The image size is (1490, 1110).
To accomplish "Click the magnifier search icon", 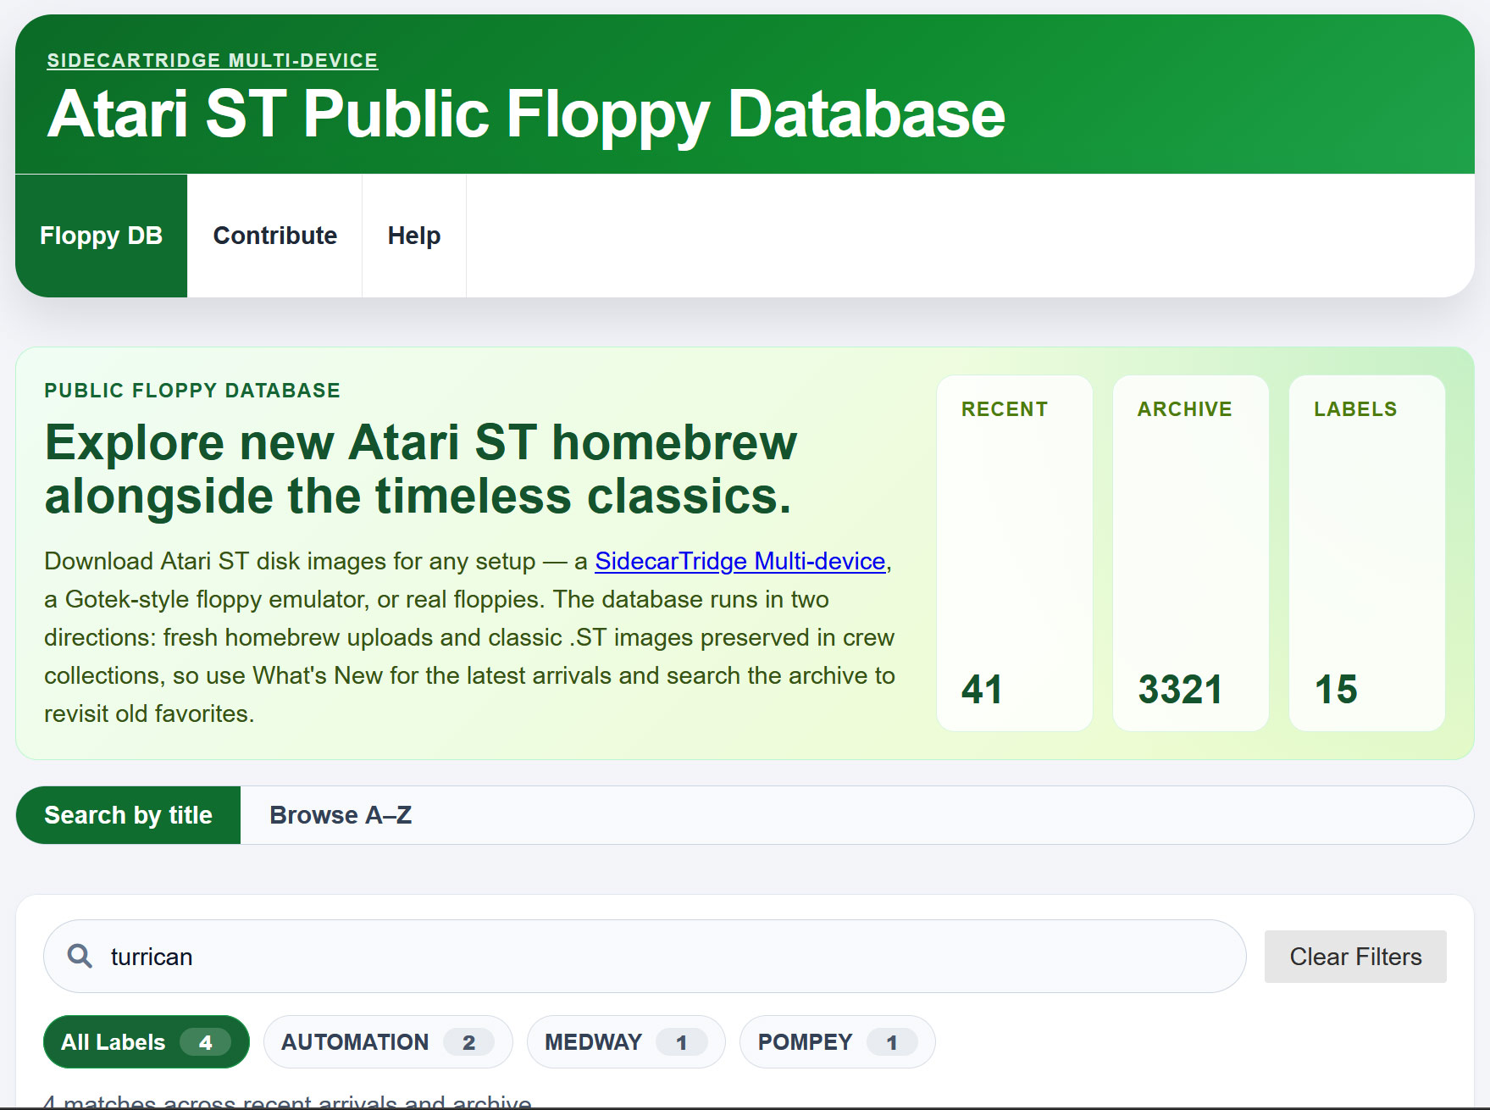I will 80,956.
